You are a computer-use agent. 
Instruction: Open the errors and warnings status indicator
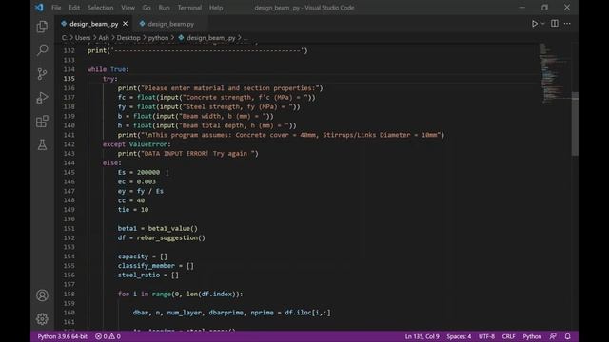(108, 336)
